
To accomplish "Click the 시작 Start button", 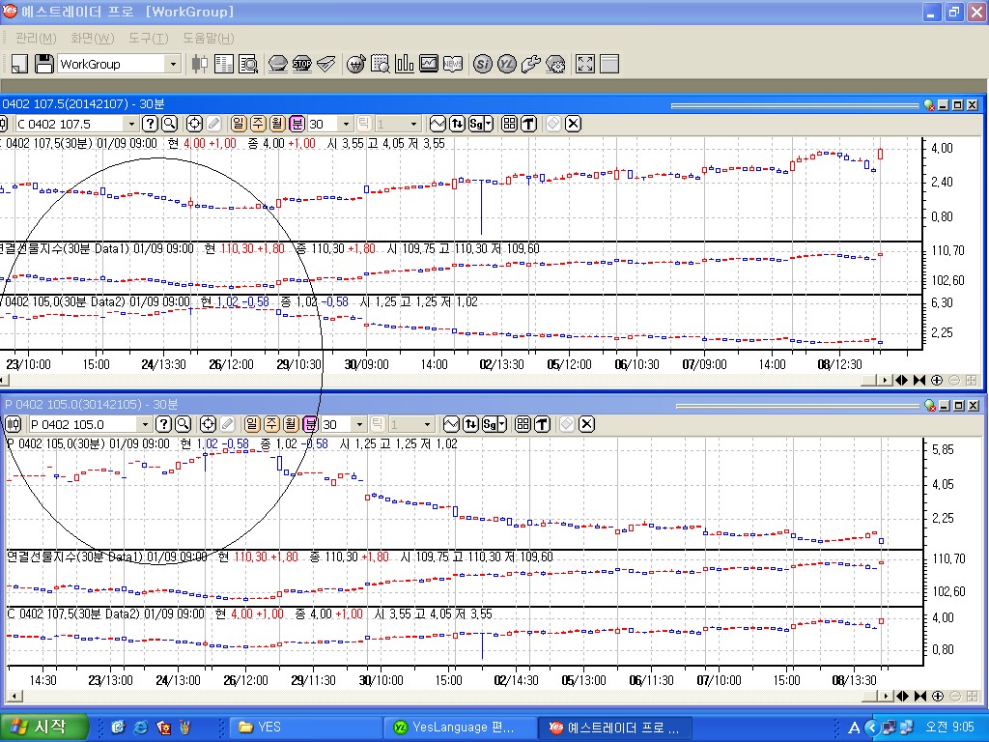I will tap(44, 727).
